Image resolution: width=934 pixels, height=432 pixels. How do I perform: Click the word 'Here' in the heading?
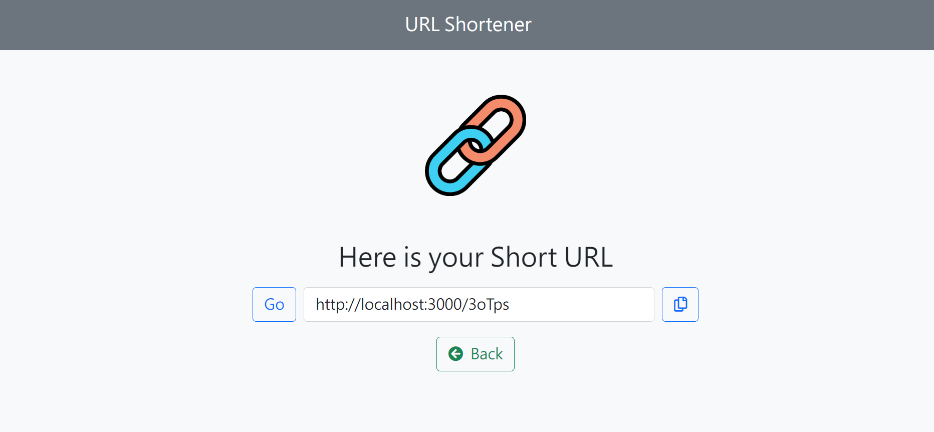pyautogui.click(x=368, y=257)
